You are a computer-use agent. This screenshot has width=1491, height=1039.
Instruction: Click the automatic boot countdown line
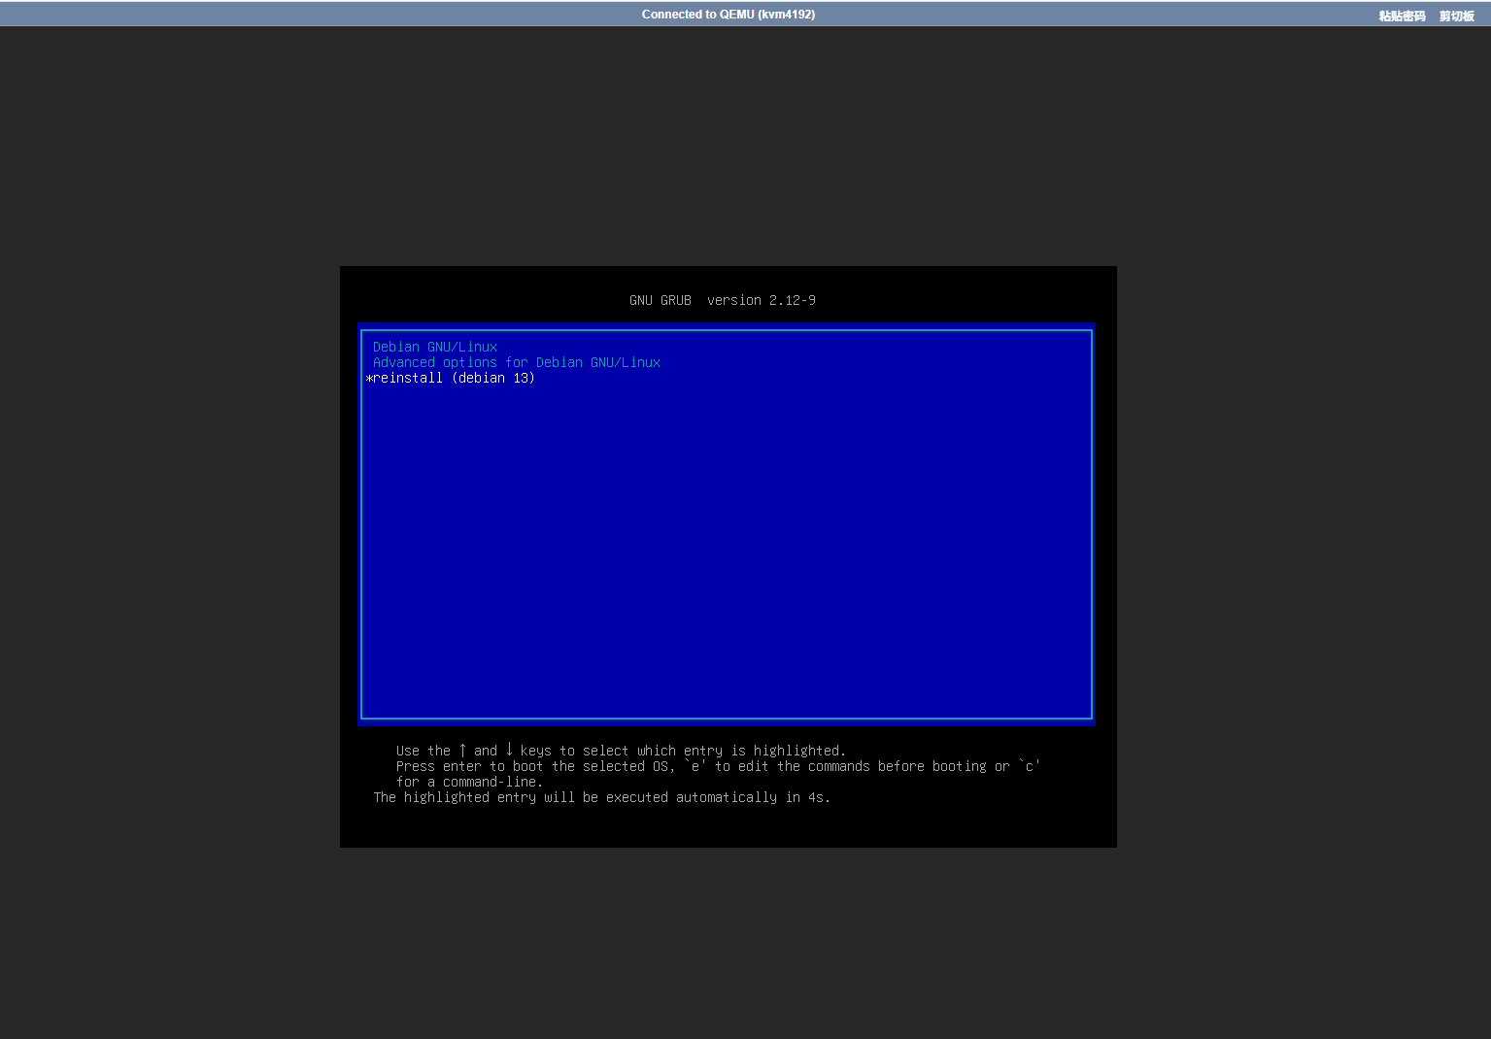point(601,797)
